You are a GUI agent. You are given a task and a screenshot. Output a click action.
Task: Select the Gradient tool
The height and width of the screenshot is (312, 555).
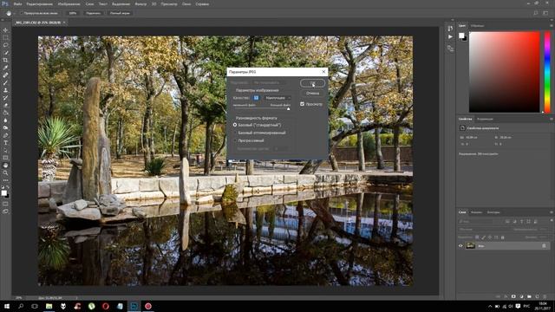[x=5, y=113]
